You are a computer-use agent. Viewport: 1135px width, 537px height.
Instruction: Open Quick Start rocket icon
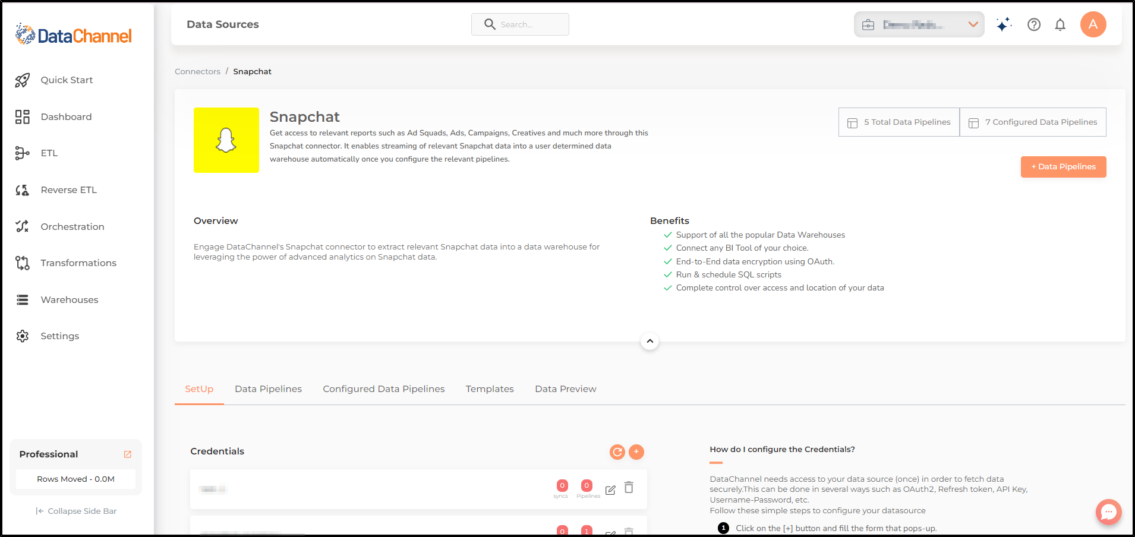pos(23,80)
